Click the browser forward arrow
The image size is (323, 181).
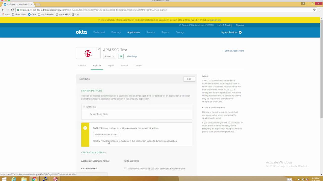[x=8, y=10]
